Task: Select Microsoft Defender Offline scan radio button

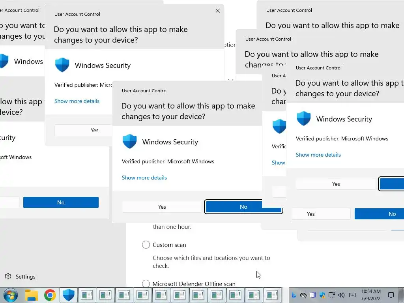Action: (146, 283)
